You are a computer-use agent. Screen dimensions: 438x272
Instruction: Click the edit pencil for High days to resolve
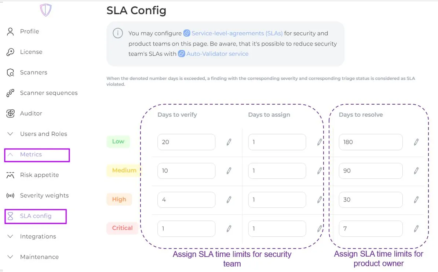pos(416,200)
